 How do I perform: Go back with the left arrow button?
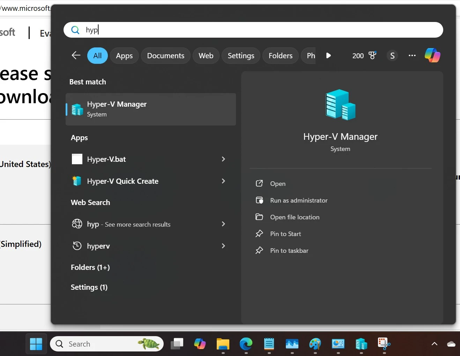76,55
